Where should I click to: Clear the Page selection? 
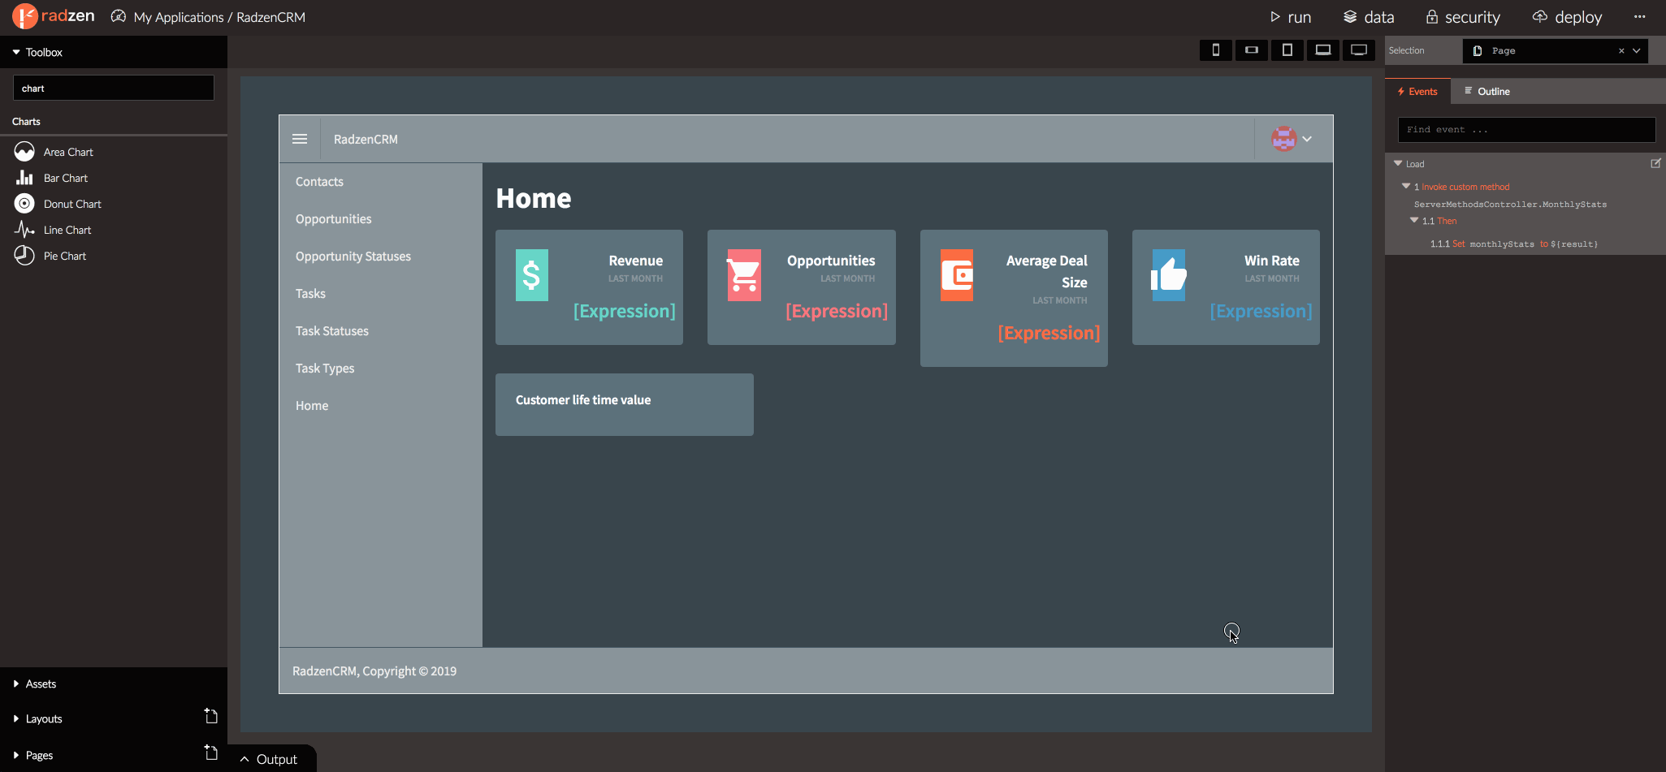[1621, 50]
